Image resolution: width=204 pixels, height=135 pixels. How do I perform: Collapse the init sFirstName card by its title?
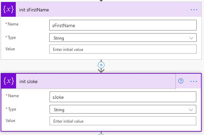pos(34,10)
